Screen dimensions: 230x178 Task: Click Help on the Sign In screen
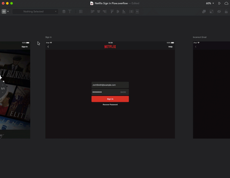[170, 47]
